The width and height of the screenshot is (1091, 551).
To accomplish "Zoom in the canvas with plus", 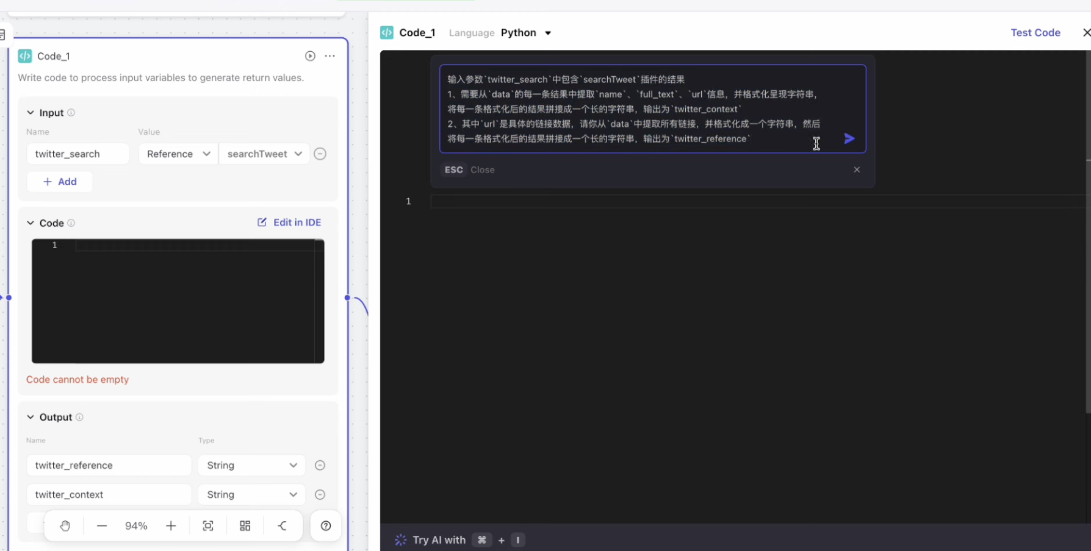I will (x=171, y=526).
